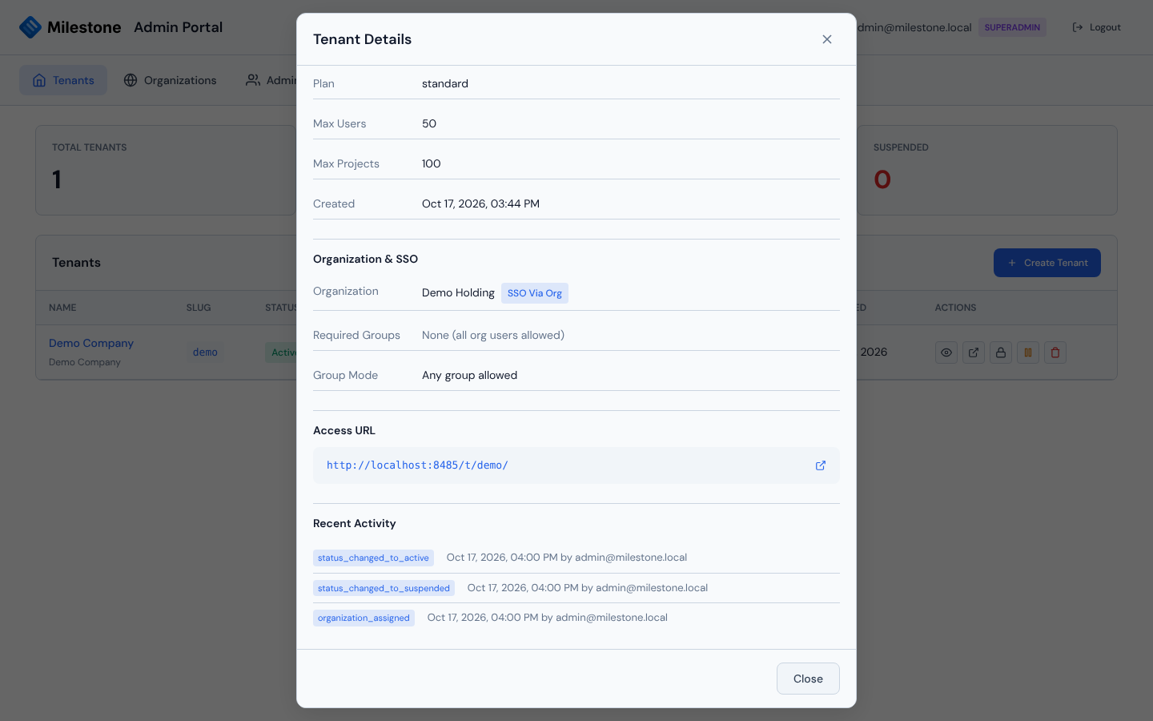
Task: Click None (all org users allowed) text
Action: [493, 335]
